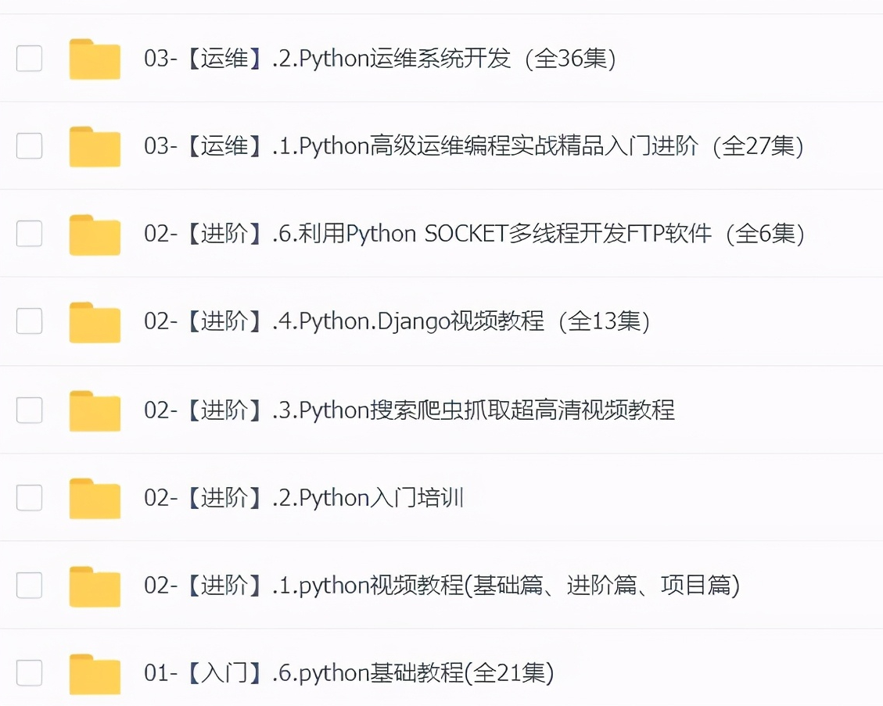
Task: Open the folder icon for Python入门培训
Action: pos(94,497)
